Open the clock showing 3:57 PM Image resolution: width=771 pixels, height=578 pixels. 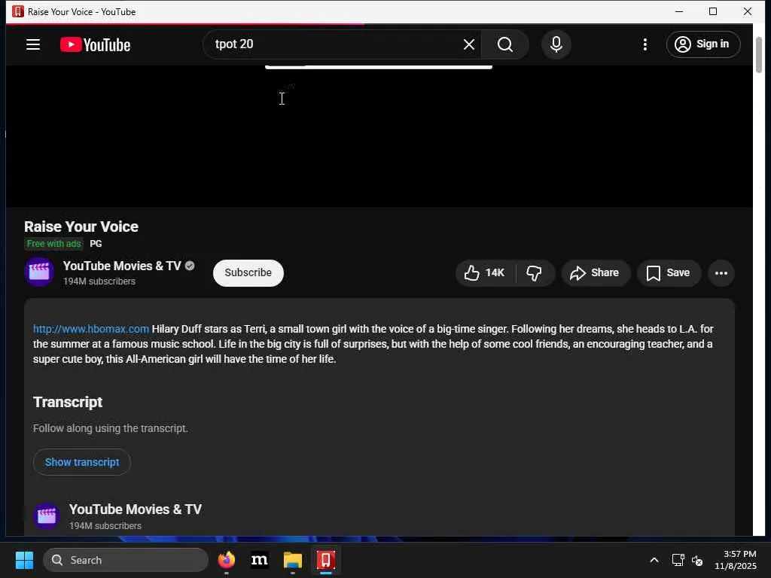click(x=735, y=560)
